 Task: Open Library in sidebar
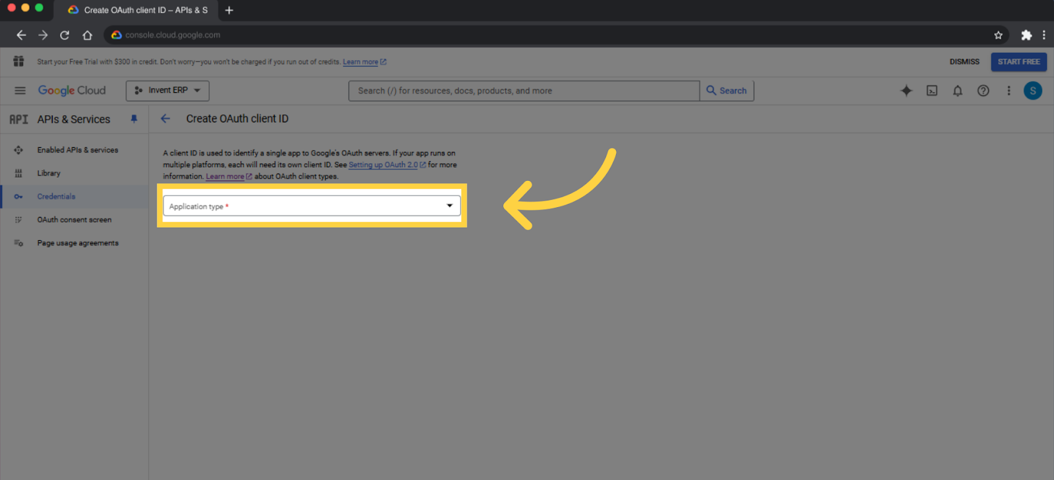click(49, 173)
